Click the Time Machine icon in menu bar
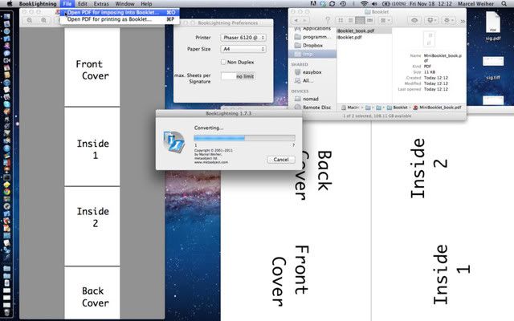The image size is (514, 321). (x=343, y=4)
